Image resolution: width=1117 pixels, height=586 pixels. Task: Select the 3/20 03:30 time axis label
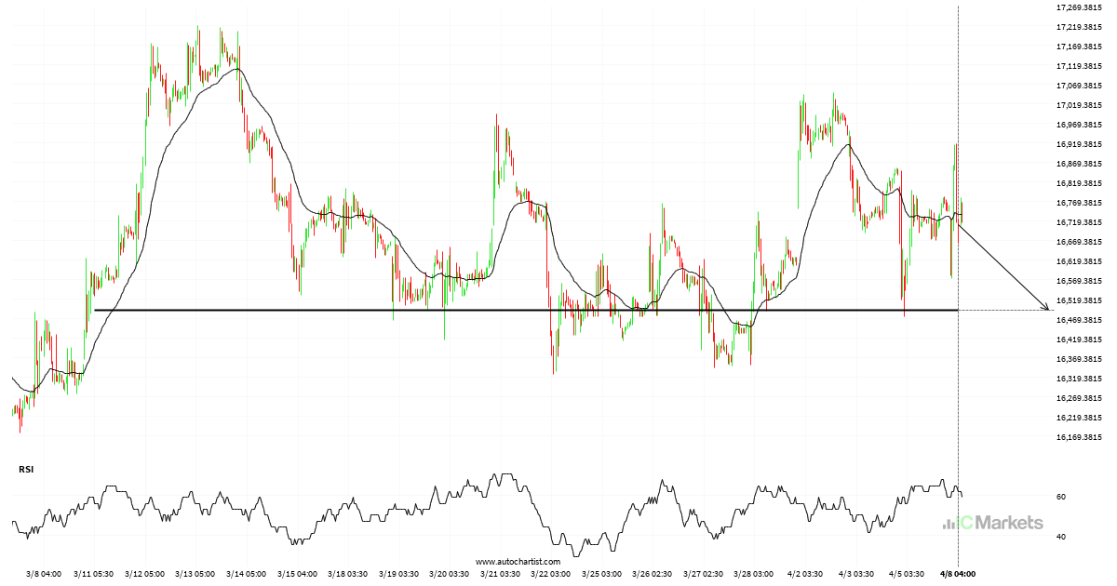coord(448,575)
